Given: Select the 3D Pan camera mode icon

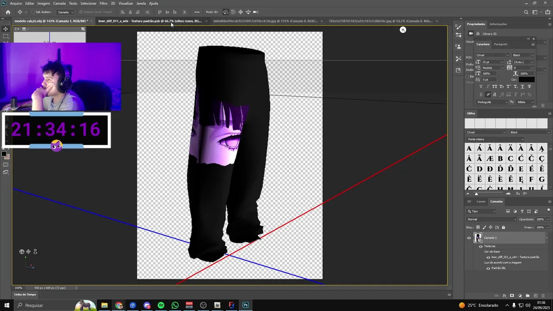Looking at the screenshot, I should coord(241,12).
